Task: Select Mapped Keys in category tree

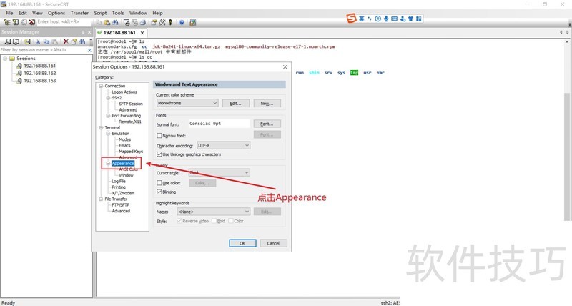Action: [131, 152]
